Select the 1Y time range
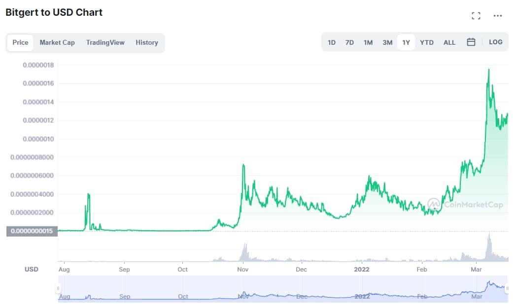Screen dimensions: 516x304 click(x=406, y=43)
